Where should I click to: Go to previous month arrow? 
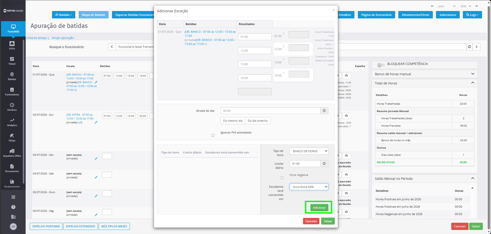point(432,6)
